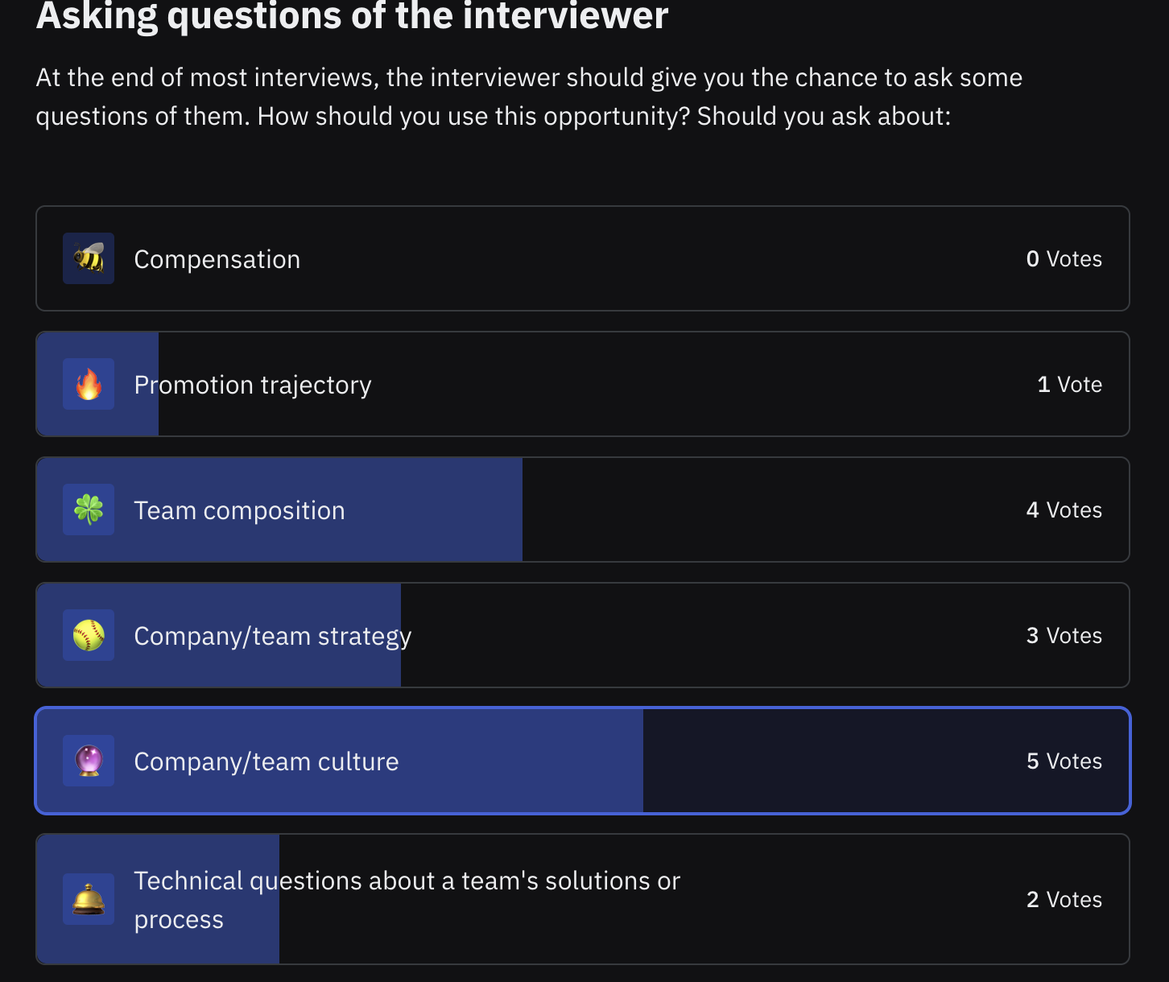Click the "5 Votes" count label

click(x=1064, y=761)
